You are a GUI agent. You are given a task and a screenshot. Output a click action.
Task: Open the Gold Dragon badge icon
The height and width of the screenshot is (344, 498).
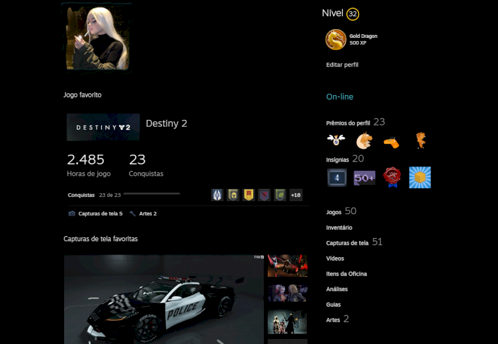coord(336,40)
